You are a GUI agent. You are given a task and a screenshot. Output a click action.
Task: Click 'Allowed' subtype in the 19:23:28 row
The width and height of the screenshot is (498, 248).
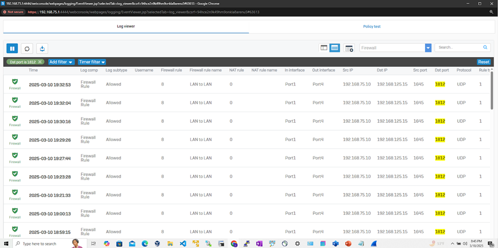pyautogui.click(x=113, y=176)
